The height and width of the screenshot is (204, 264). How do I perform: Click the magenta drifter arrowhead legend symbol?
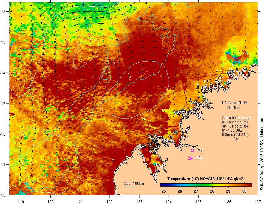(190, 158)
